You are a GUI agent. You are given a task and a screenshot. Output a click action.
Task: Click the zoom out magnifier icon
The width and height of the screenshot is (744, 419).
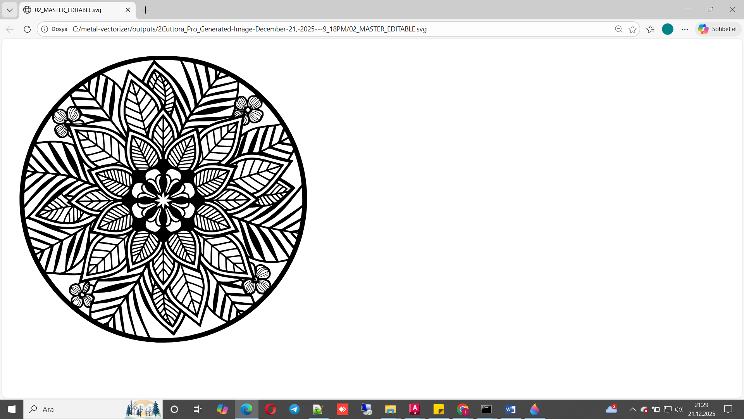[x=618, y=29]
